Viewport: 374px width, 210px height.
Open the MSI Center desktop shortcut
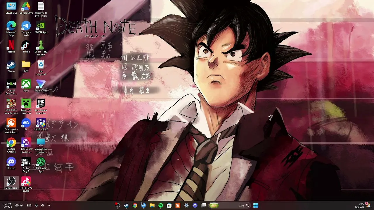(26, 146)
